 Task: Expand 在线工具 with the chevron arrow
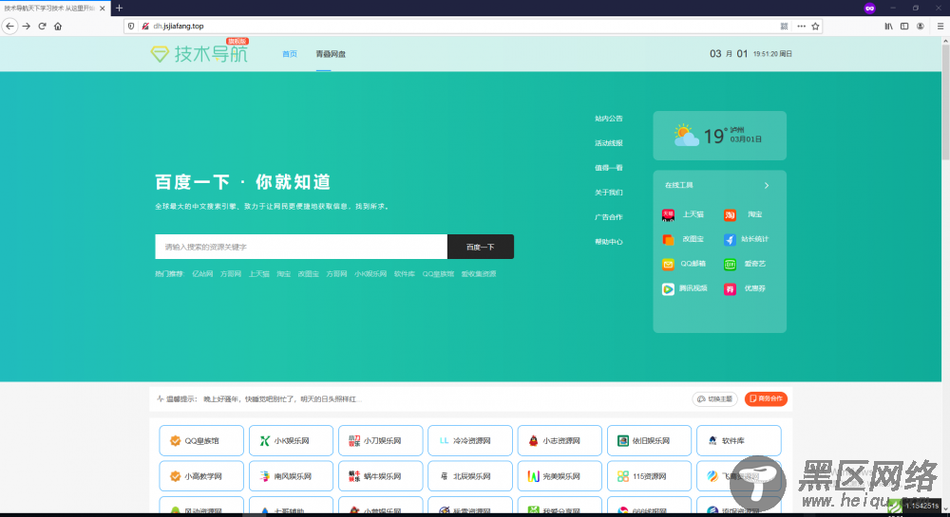click(767, 186)
